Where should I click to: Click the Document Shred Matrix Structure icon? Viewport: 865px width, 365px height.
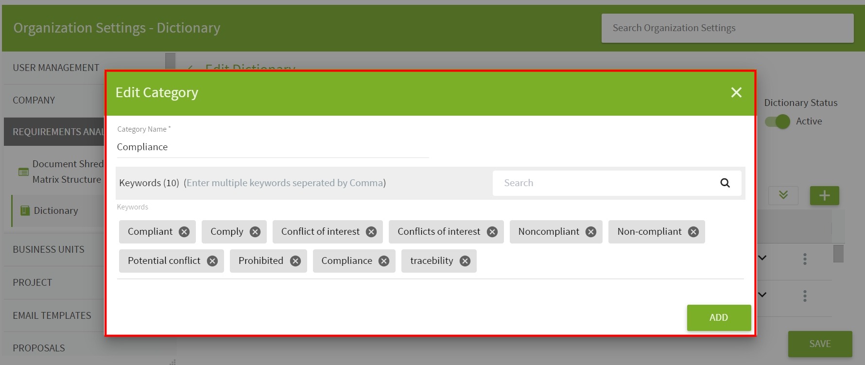[23, 172]
